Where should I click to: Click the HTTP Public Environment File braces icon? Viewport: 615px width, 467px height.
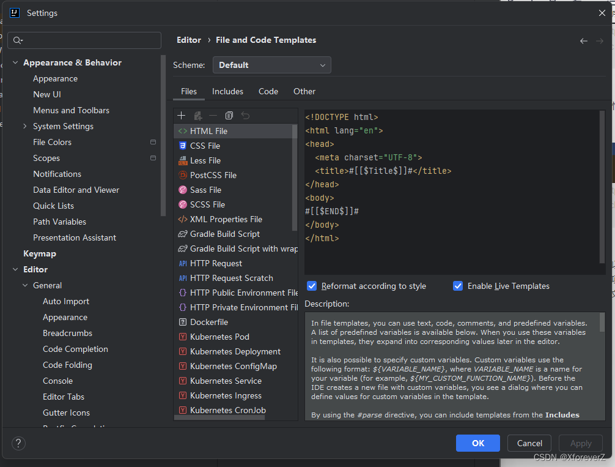pos(183,293)
